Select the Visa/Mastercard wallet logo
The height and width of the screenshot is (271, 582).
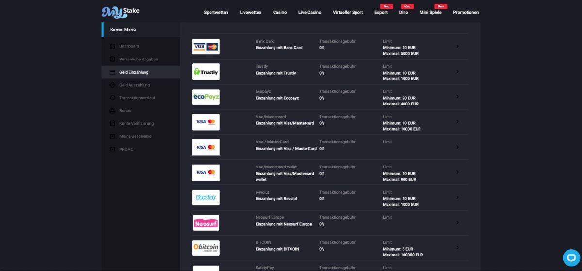coord(206,172)
